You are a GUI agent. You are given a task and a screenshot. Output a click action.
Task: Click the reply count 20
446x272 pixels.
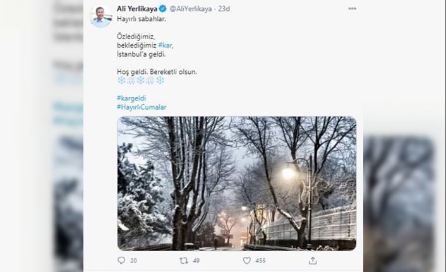133,260
